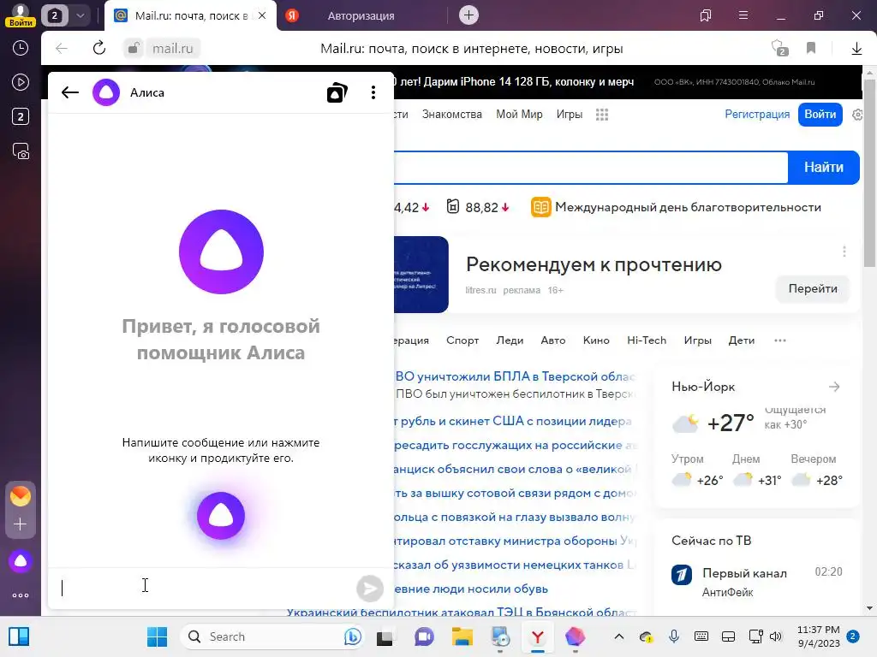Viewport: 877px width, 657px height.
Task: Open the bookmarks panel icon in title bar
Action: click(x=706, y=15)
